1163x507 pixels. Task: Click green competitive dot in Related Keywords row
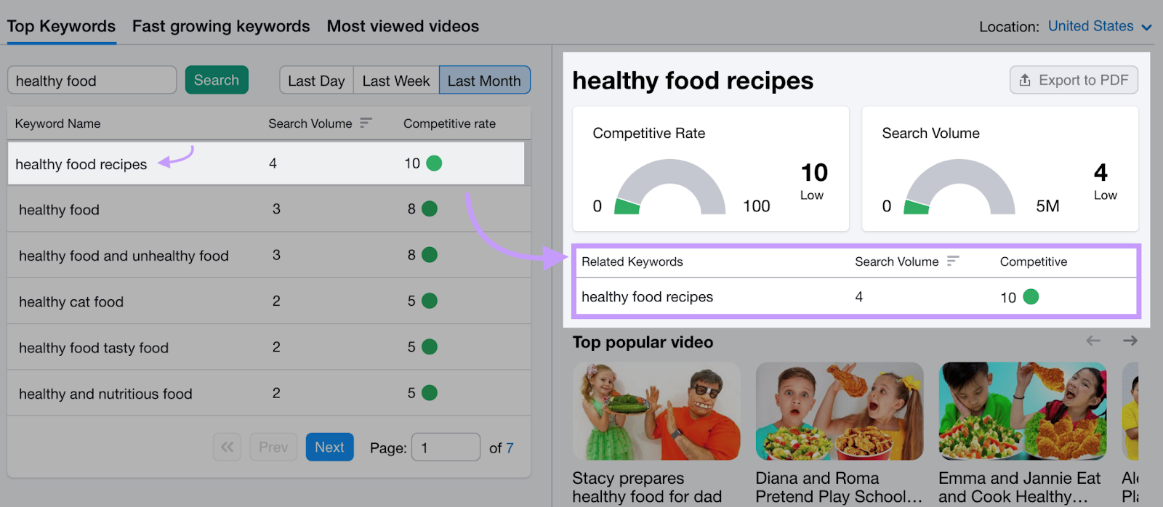coord(1031,296)
